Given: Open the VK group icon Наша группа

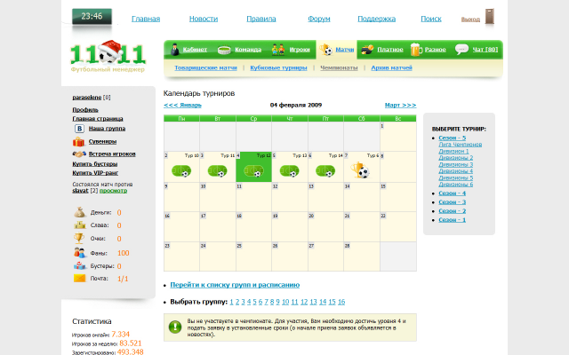Looking at the screenshot, I should pos(79,129).
